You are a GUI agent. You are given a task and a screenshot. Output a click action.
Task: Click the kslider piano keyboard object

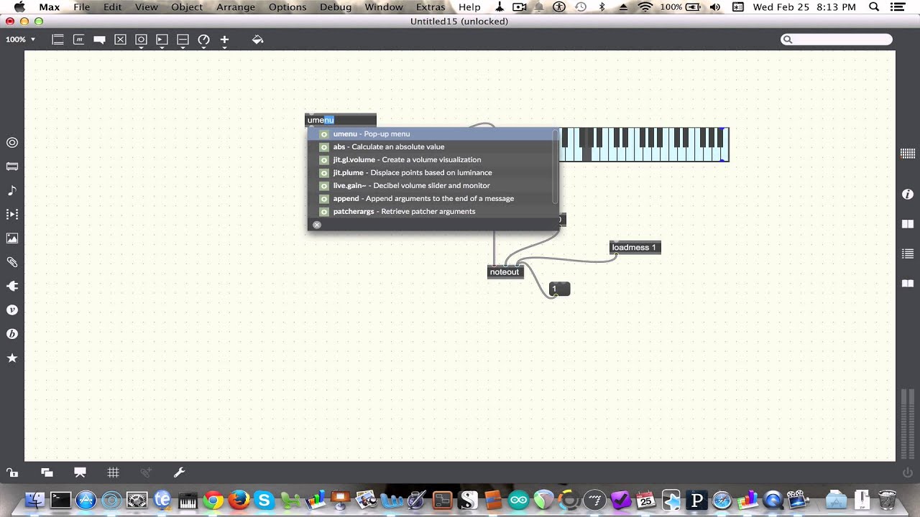coord(644,144)
